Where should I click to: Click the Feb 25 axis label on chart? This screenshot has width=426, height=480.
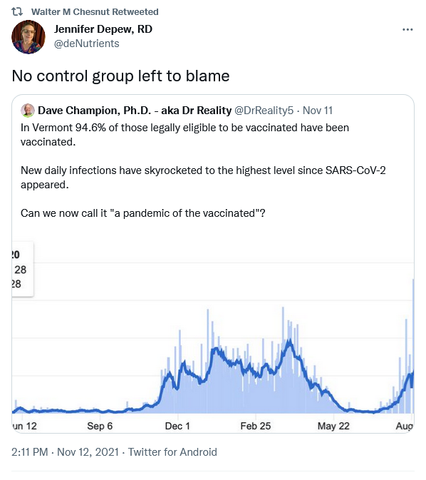(x=255, y=426)
